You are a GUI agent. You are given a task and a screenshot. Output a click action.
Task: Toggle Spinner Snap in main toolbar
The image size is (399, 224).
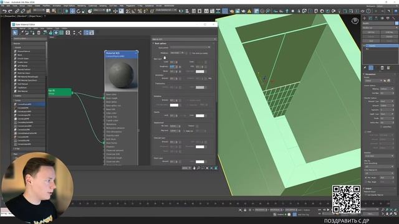click(145, 11)
